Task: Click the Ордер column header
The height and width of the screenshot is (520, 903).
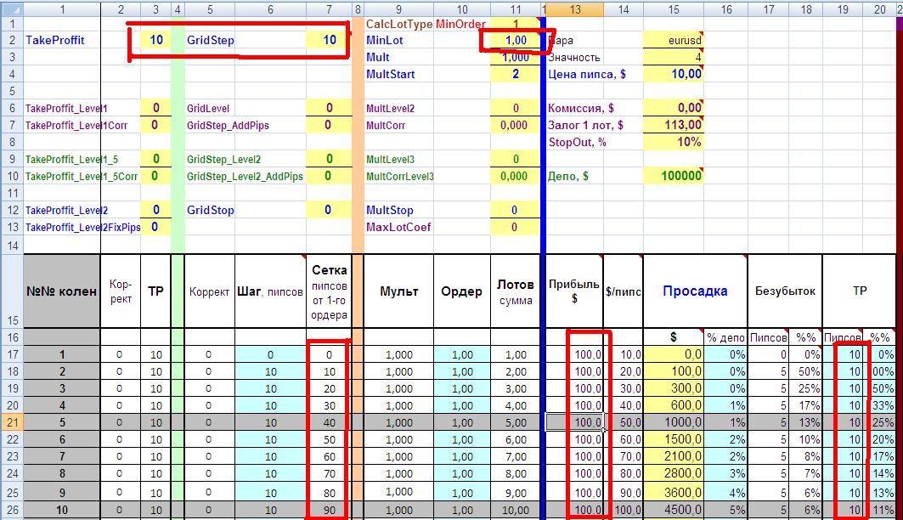Action: pos(461,291)
